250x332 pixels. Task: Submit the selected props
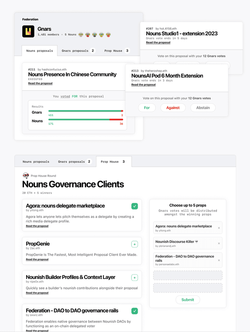187,300
